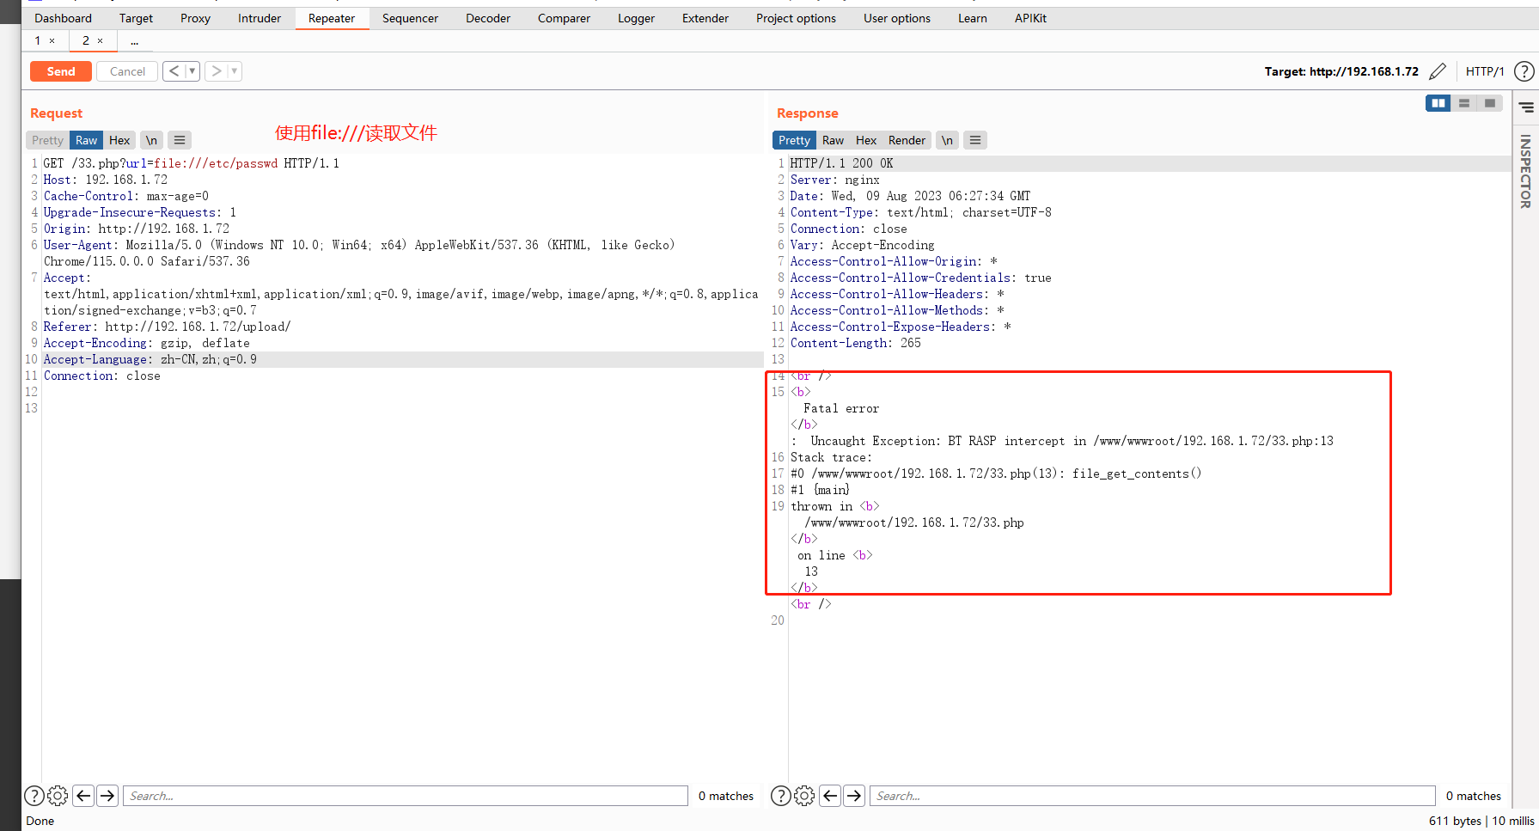Open previous-history dropdown arrow
1539x831 pixels.
(192, 71)
